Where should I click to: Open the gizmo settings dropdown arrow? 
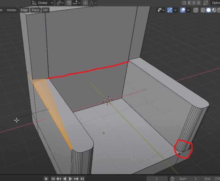[x=175, y=10]
